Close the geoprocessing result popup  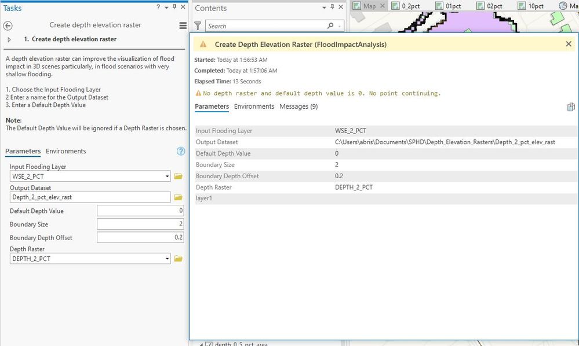569,44
